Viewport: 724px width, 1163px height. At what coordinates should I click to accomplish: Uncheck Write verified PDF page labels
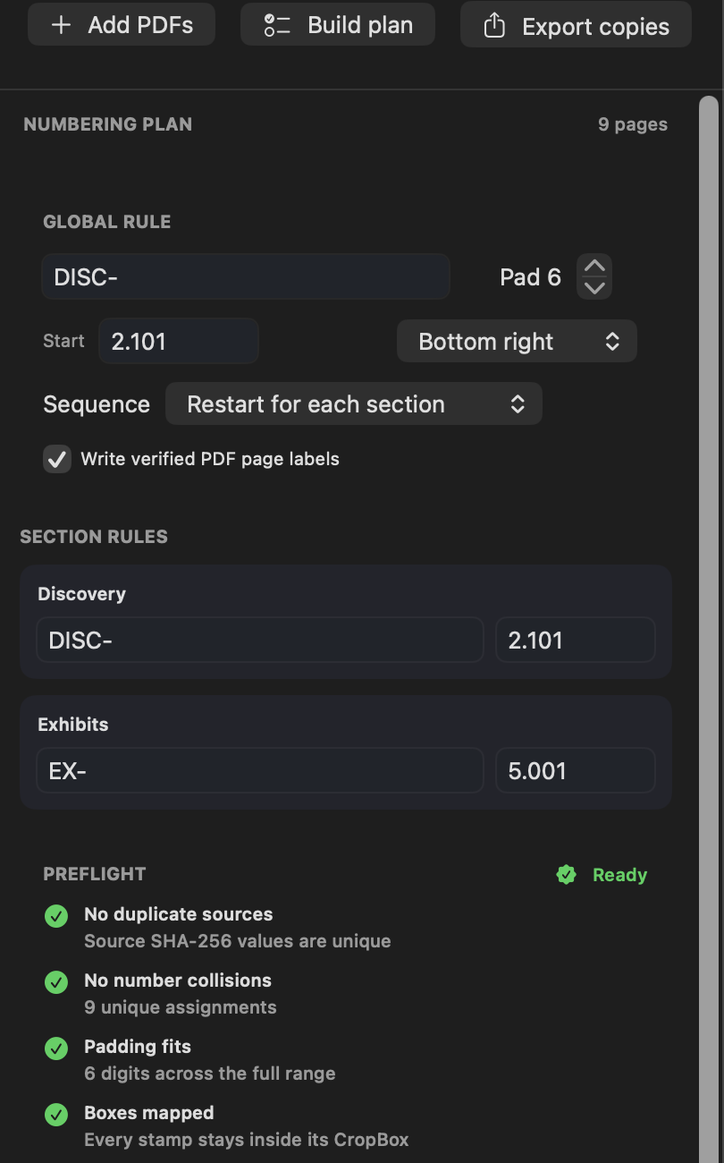click(57, 459)
